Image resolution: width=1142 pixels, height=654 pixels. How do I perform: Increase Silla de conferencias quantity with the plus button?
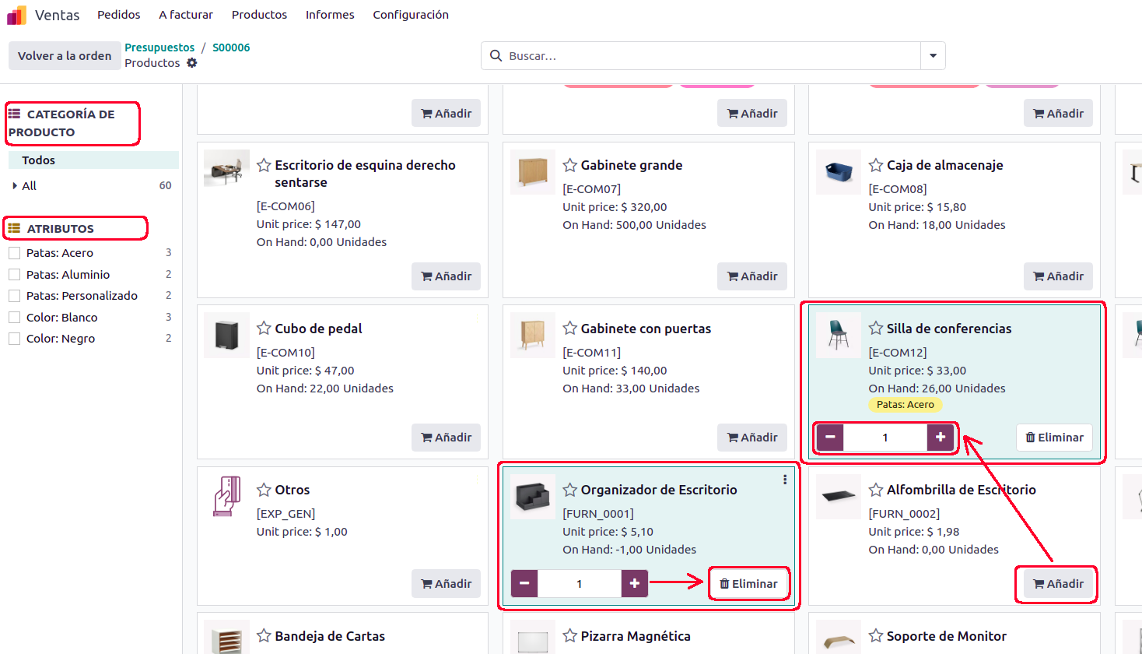(941, 438)
